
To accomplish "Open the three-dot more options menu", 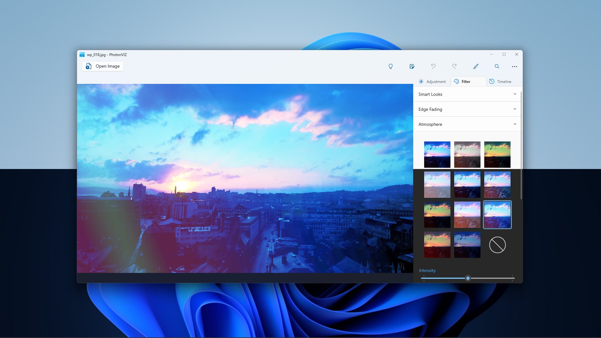I will 514,66.
